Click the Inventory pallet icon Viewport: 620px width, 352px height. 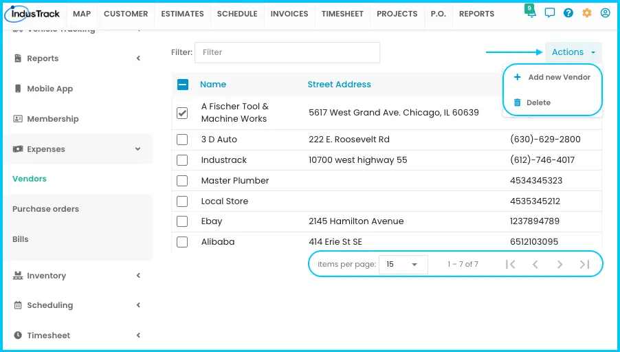click(18, 275)
